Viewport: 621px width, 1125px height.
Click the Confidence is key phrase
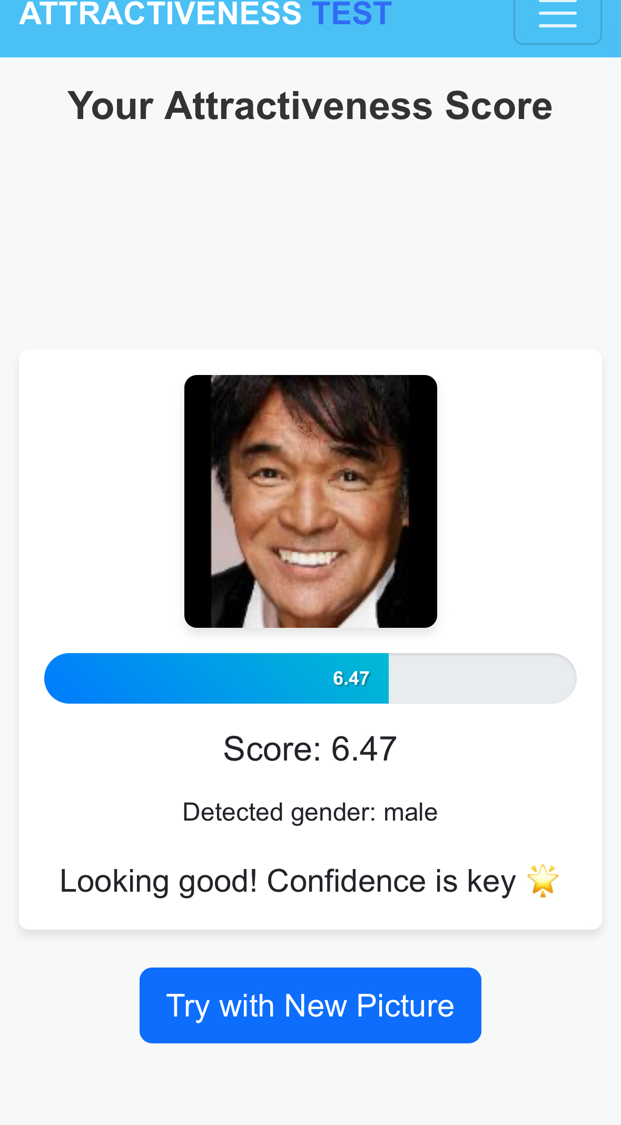point(391,881)
